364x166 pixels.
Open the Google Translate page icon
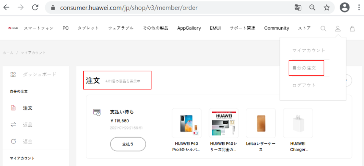[298, 8]
